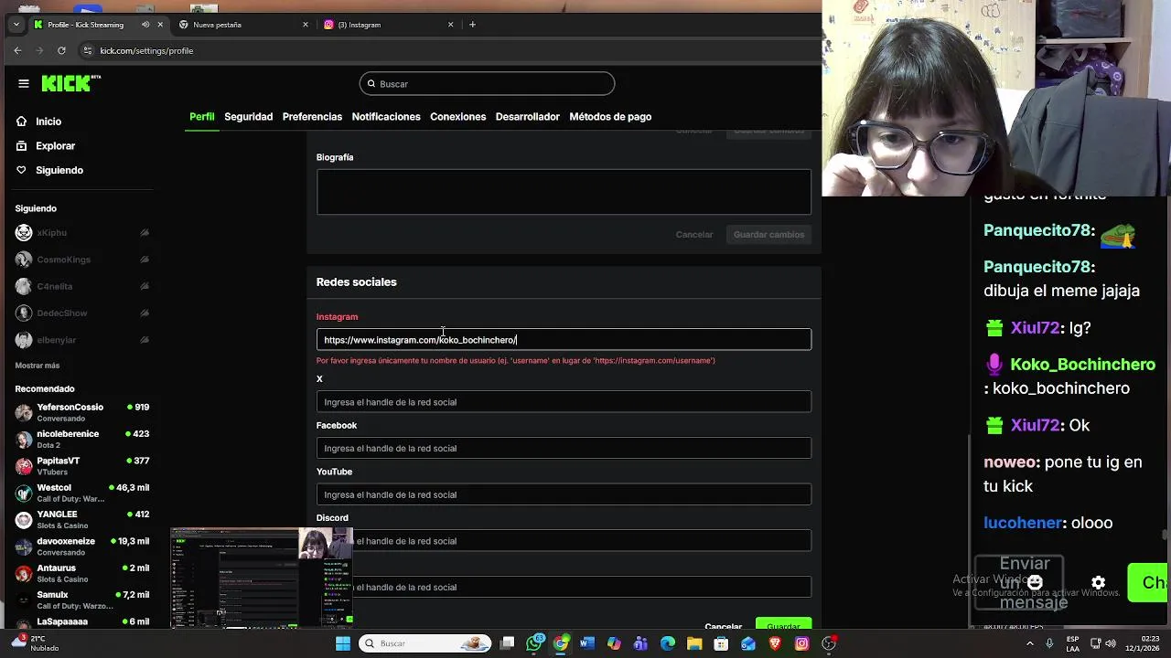Open Task View on the taskbar
The width and height of the screenshot is (1171, 658).
point(508,643)
